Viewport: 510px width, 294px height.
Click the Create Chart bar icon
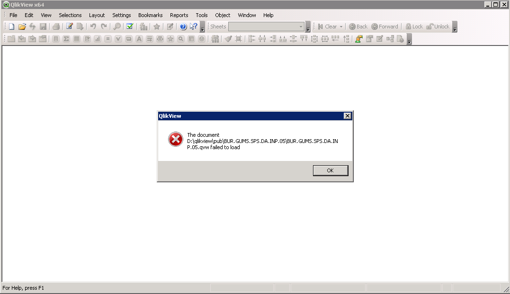(98, 39)
